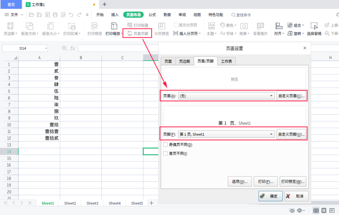Viewport: 339px width, 215px height.
Task: Expand the 颜色 colors dropdown
Action: tap(235, 25)
